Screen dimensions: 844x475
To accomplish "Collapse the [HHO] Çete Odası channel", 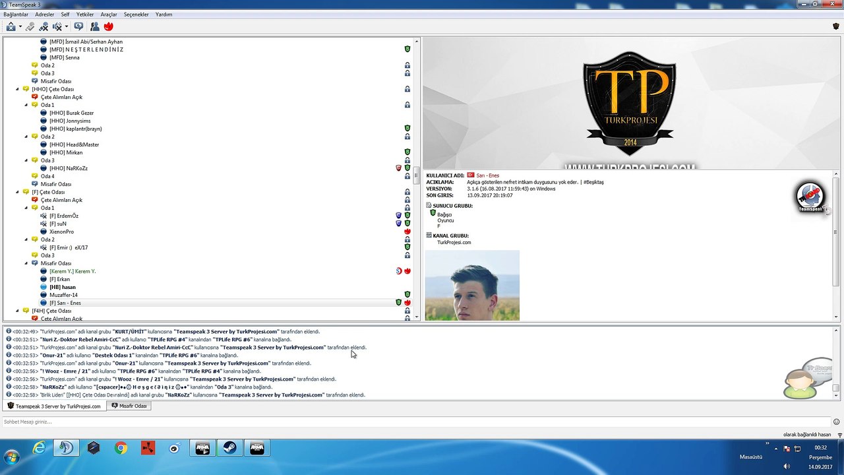I will coord(18,89).
